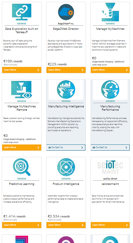Viewport: 133px width, 243px height.
Task: Click Contact Us for Manufacturing Intelligence
Action: (x=66, y=148)
